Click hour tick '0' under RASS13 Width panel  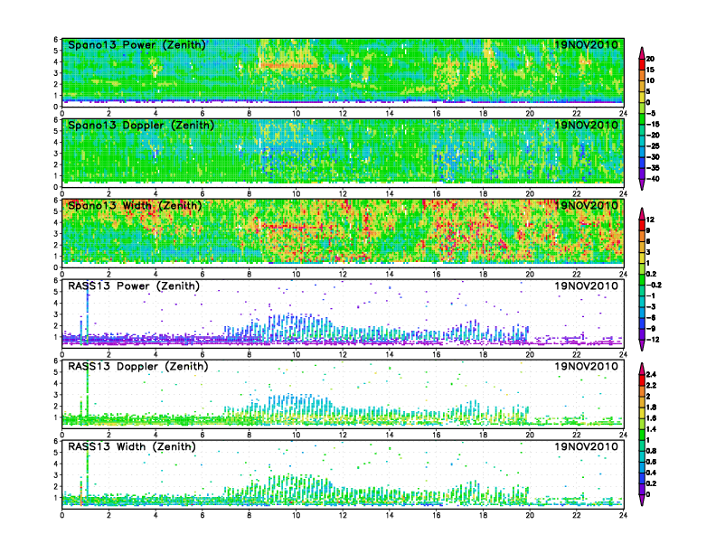coord(62,515)
